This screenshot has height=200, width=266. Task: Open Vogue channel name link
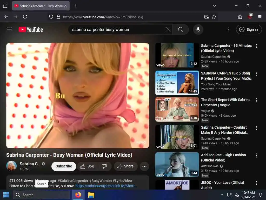[205, 111]
